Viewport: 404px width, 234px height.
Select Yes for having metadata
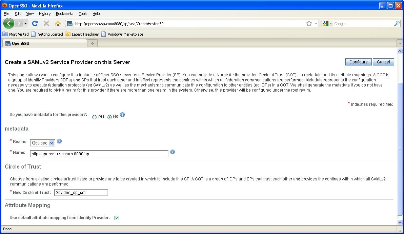94,117
